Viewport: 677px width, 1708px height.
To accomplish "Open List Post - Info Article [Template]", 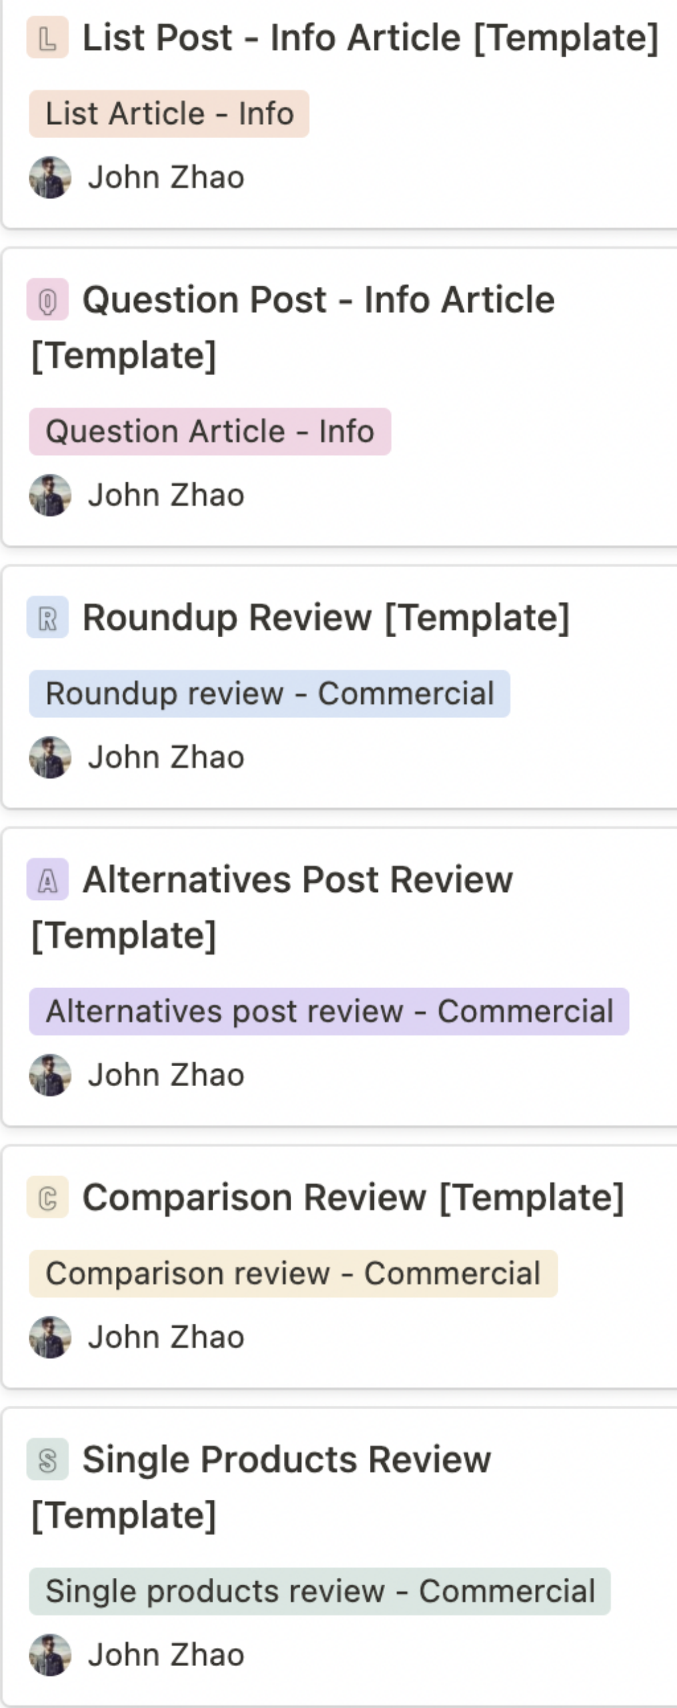I will [x=370, y=38].
